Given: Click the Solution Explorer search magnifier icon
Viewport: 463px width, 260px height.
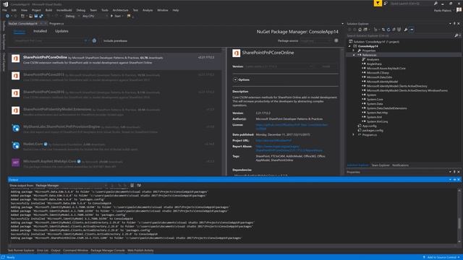Looking at the screenshot, I should [456, 35].
